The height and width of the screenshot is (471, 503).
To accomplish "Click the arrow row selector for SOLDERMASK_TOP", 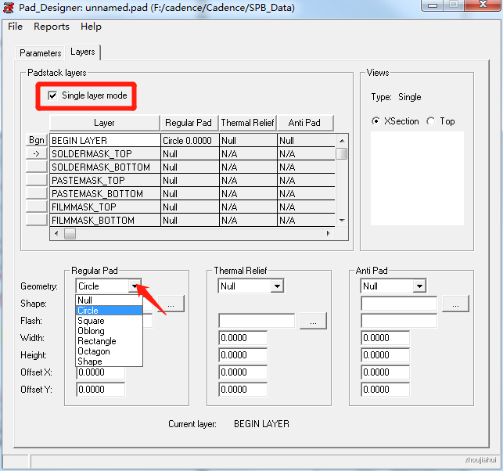I will coord(37,153).
